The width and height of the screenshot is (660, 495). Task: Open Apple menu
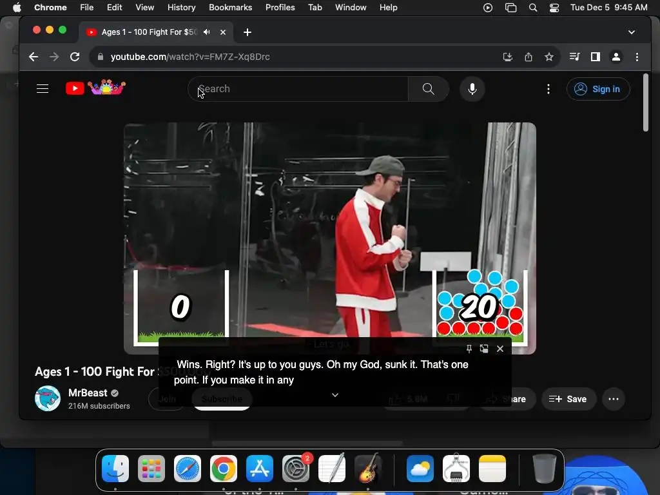(17, 8)
